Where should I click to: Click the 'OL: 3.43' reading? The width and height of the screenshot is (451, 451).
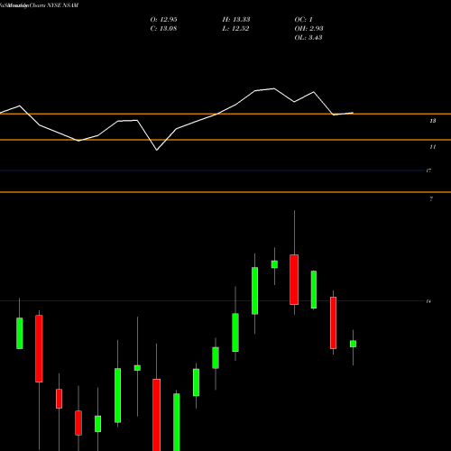(x=308, y=38)
